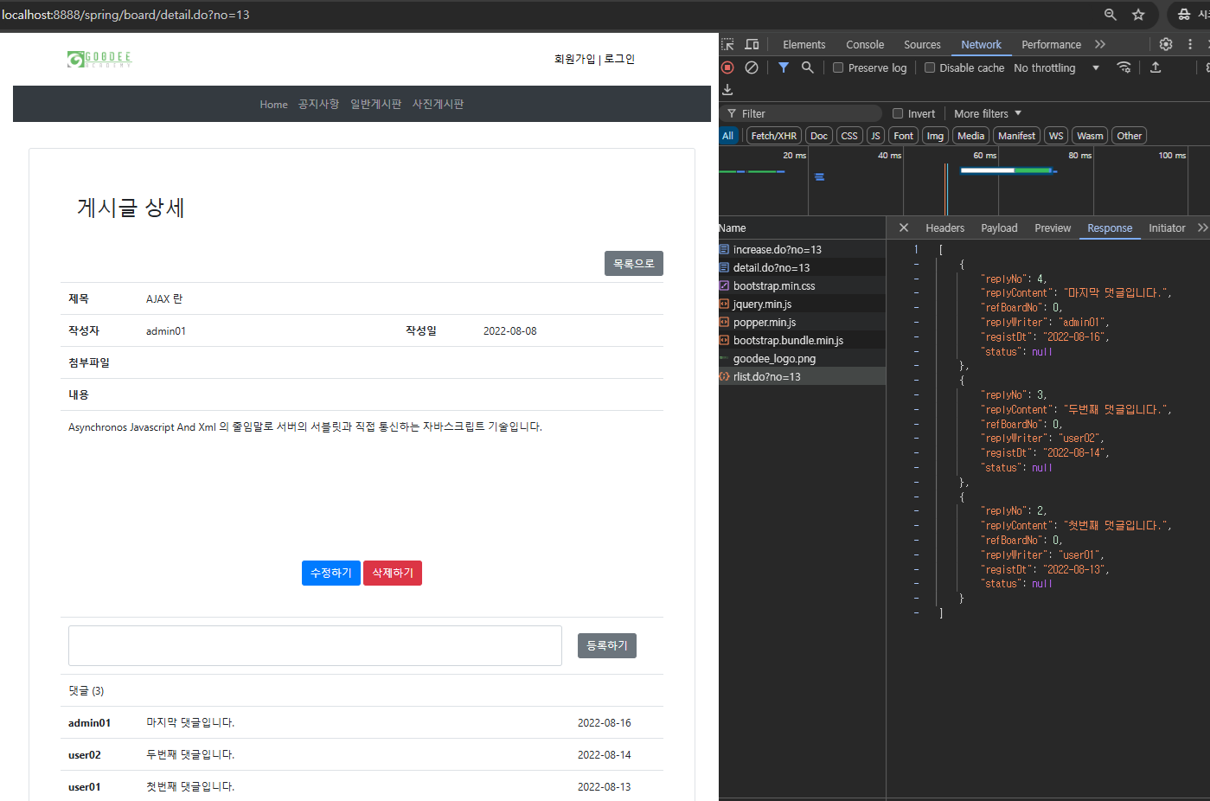
Task: Filter requests by WS type
Action: click(1056, 136)
